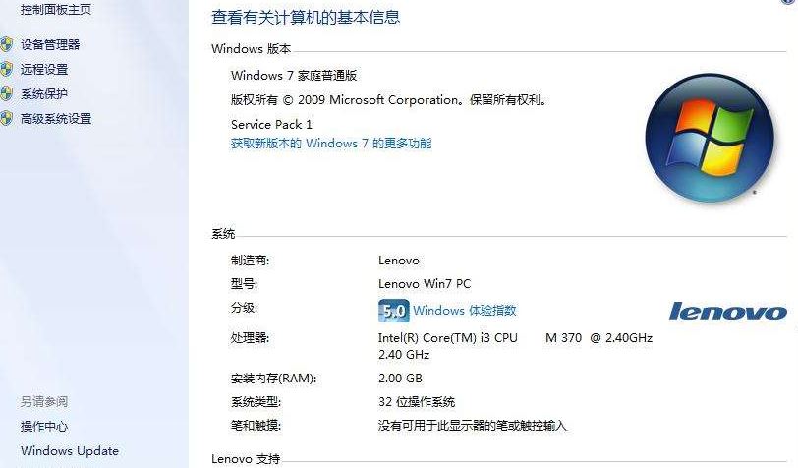Open the Windows 体验指数 link
Screen dimensions: 798x468
[465, 310]
